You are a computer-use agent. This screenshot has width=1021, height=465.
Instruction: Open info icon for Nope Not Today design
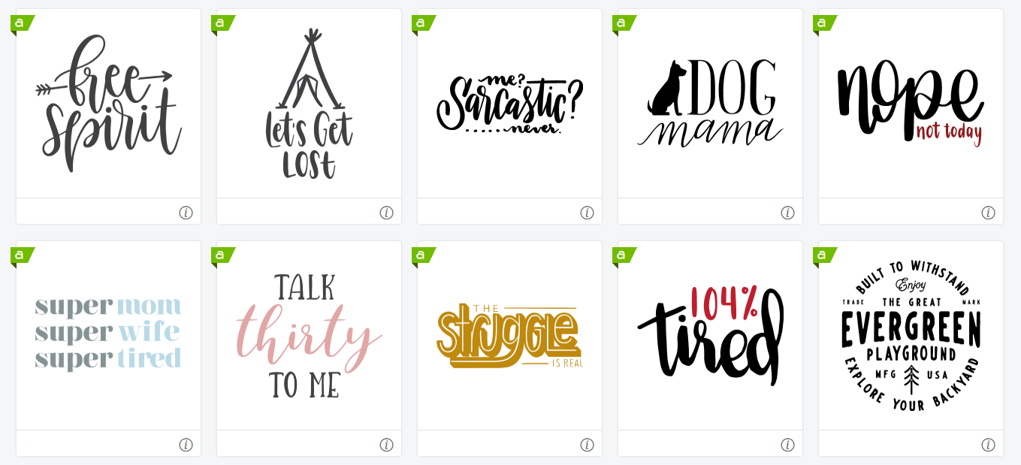tap(988, 213)
